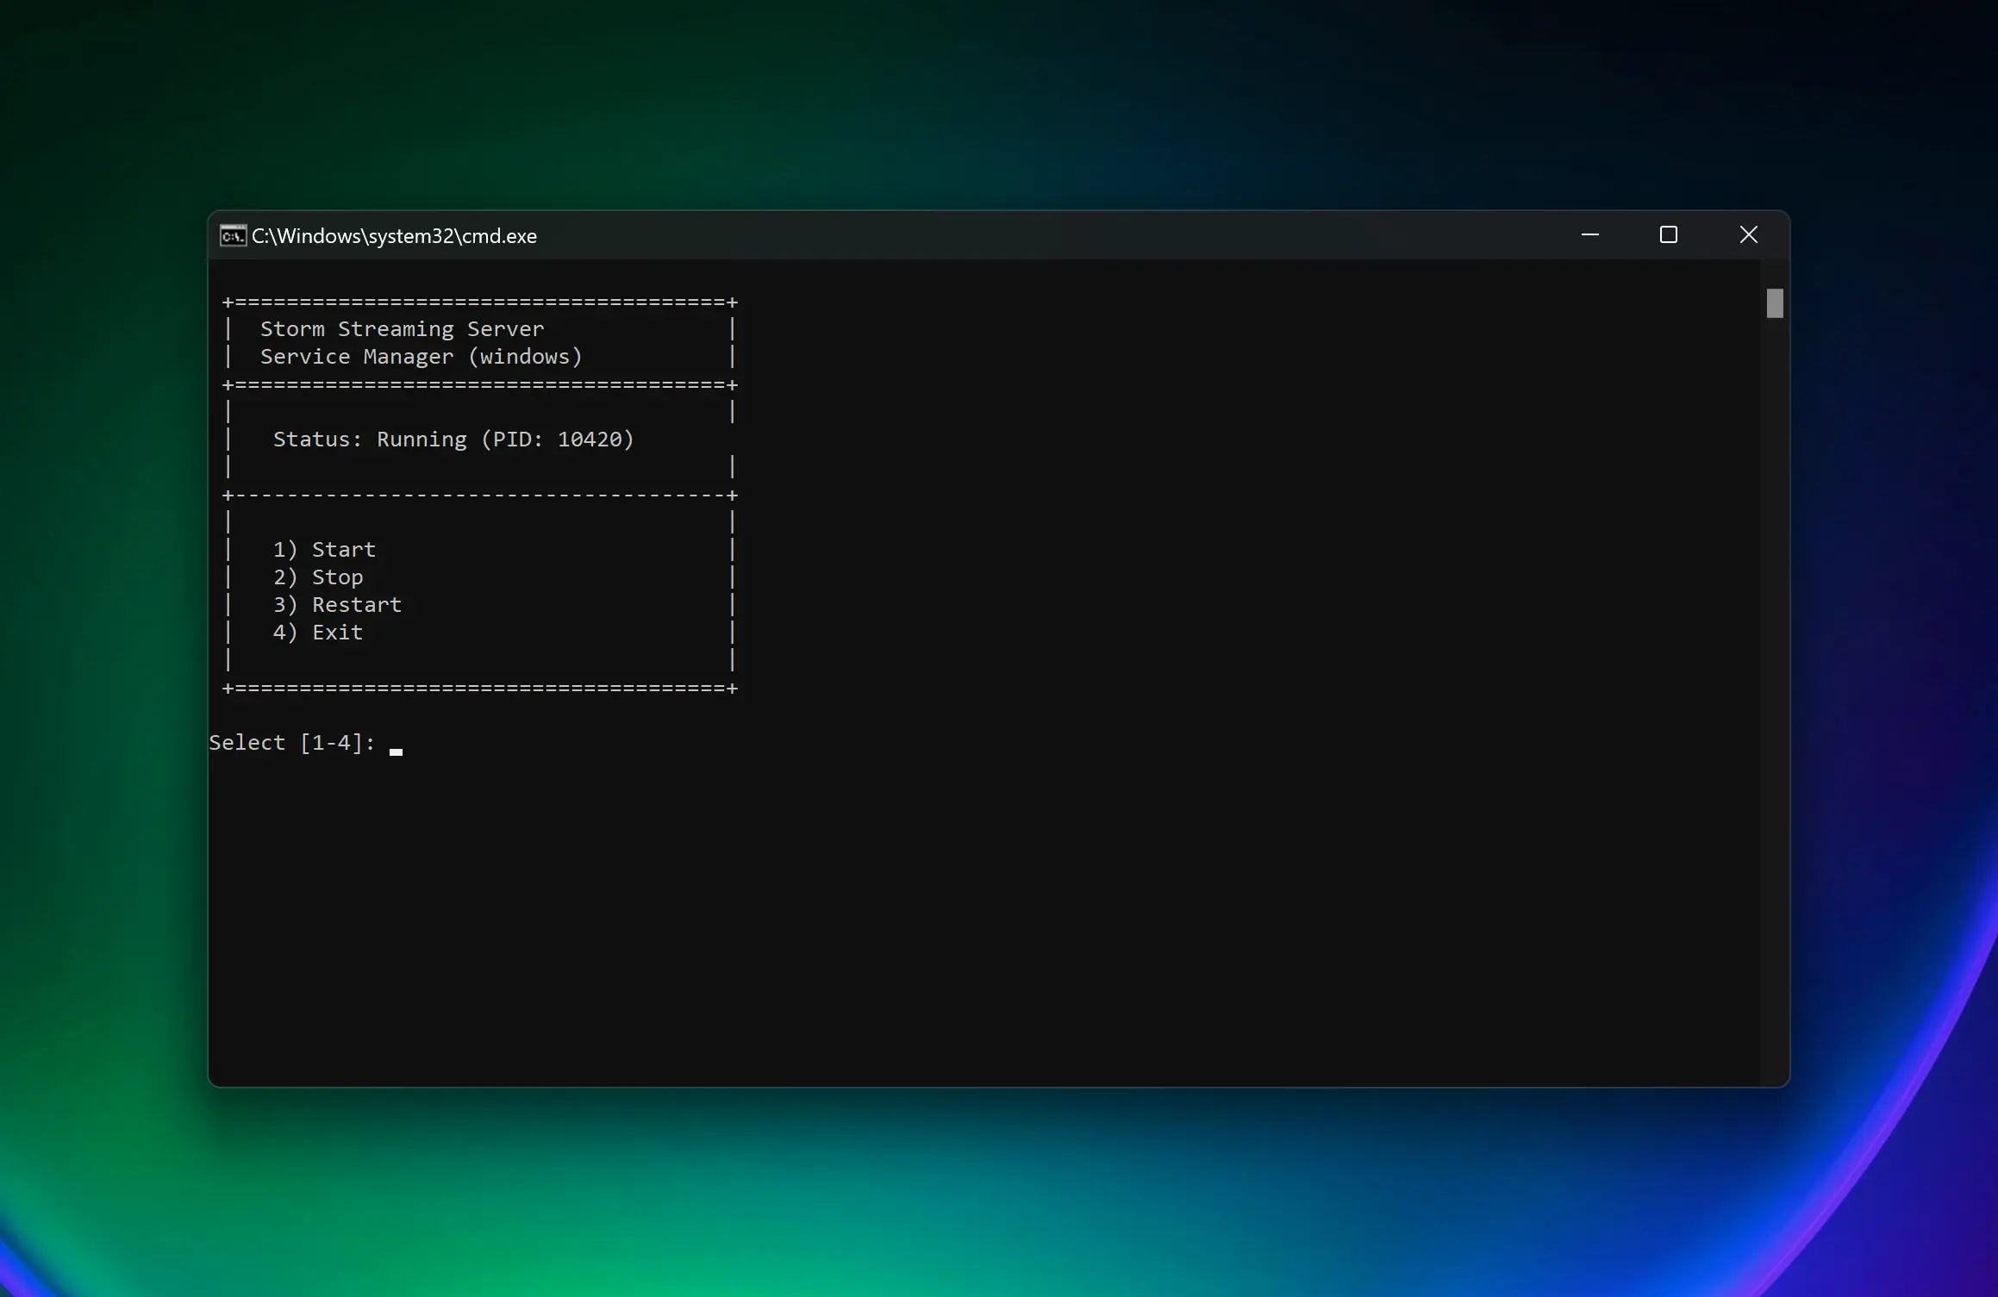Click the "2) Stop" menu line
The height and width of the screenshot is (1297, 1998).
318,577
